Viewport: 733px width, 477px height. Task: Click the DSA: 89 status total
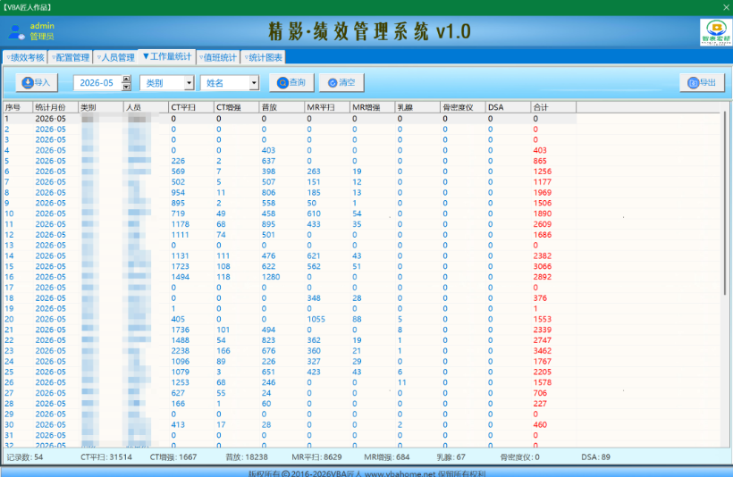(x=595, y=457)
